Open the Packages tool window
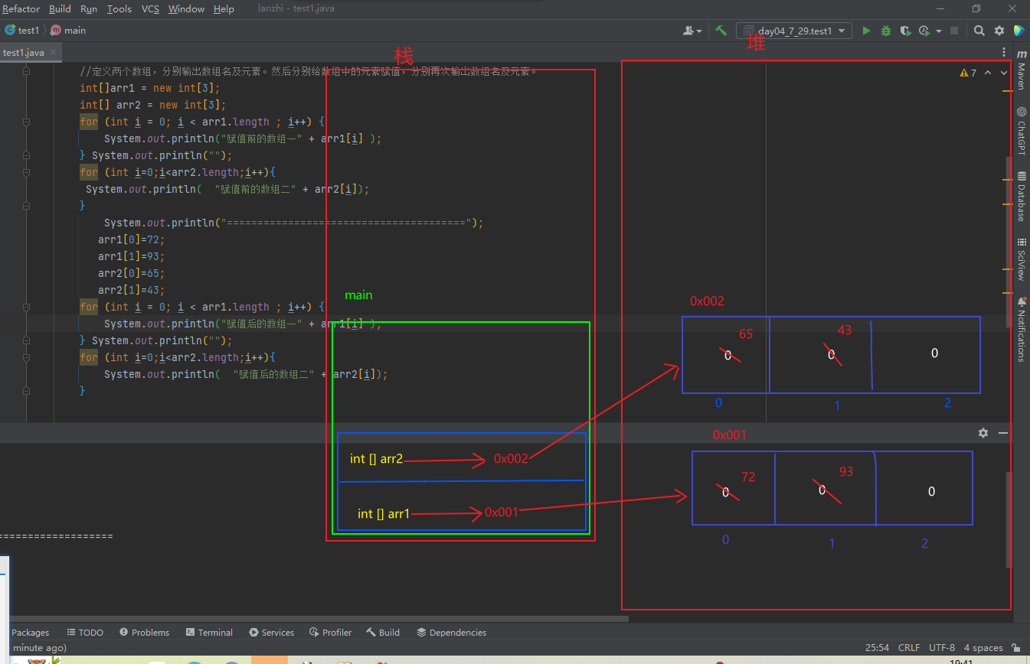Screen dimensions: 1030x664 [x=29, y=633]
